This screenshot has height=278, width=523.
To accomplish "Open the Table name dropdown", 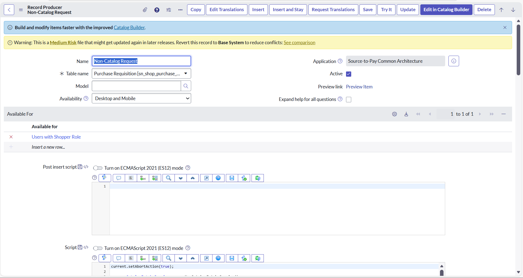I will point(141,74).
